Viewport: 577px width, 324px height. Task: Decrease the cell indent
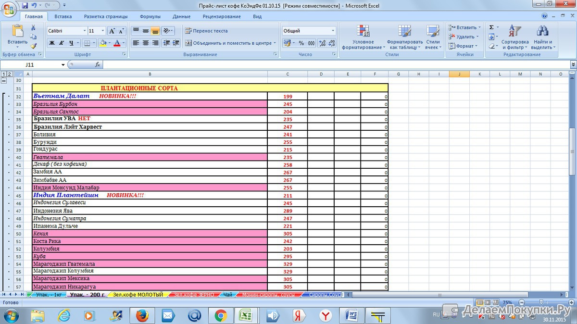[x=167, y=43]
